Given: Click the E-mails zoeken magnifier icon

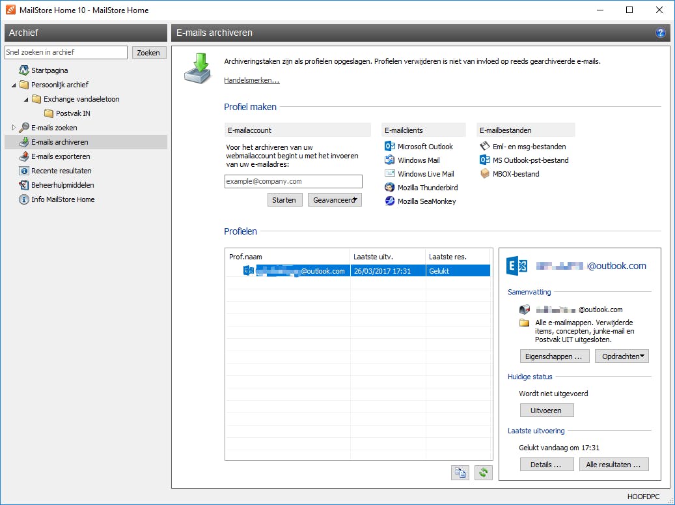Looking at the screenshot, I should point(24,128).
